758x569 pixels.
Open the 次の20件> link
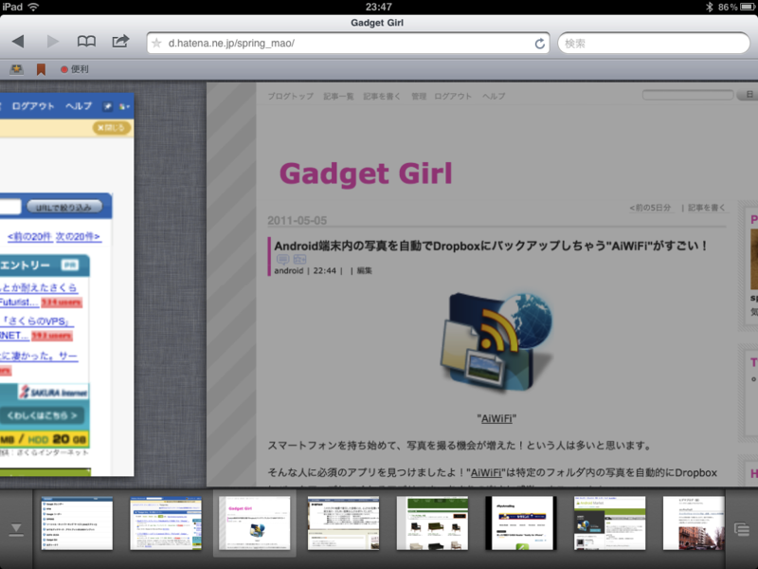[78, 236]
